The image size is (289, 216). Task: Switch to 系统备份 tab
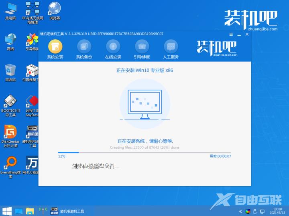84,49
